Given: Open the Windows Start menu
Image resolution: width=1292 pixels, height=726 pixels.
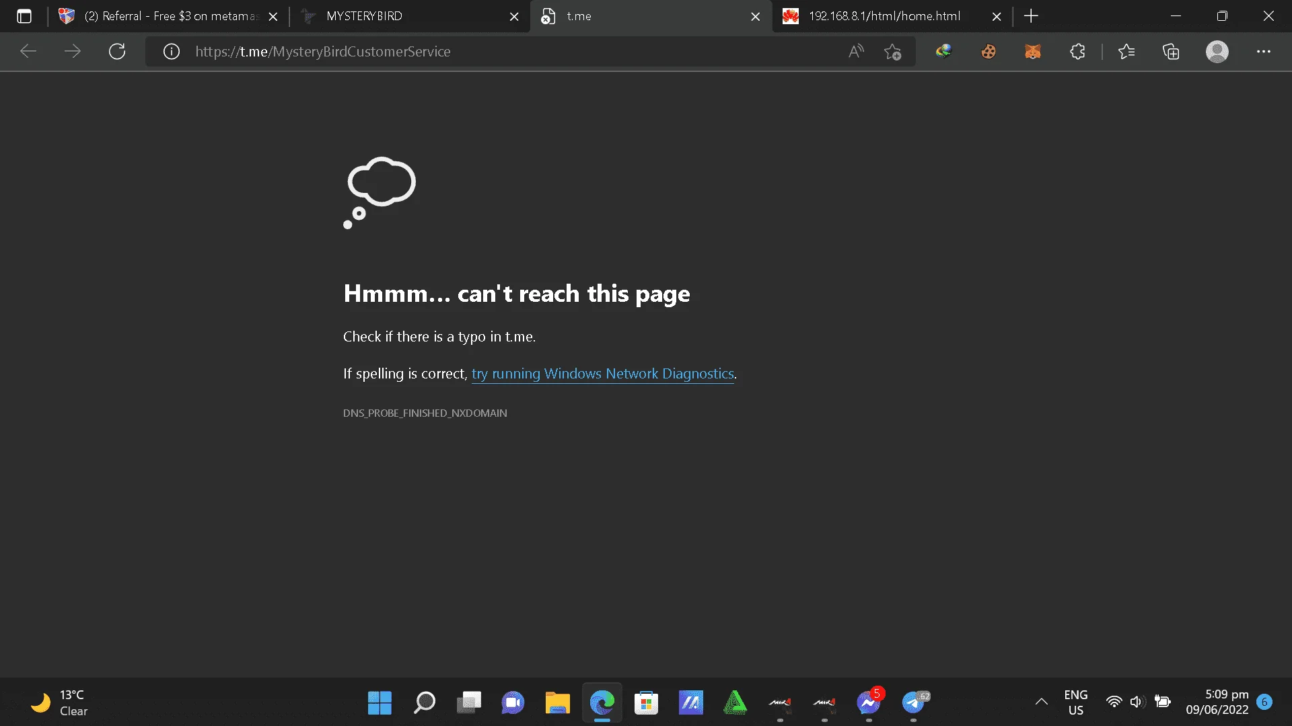Looking at the screenshot, I should coord(380,703).
